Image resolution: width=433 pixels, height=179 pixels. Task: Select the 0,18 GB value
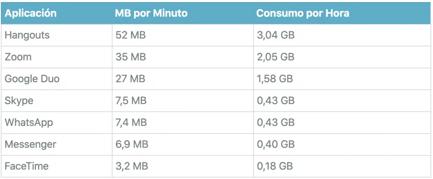point(275,166)
